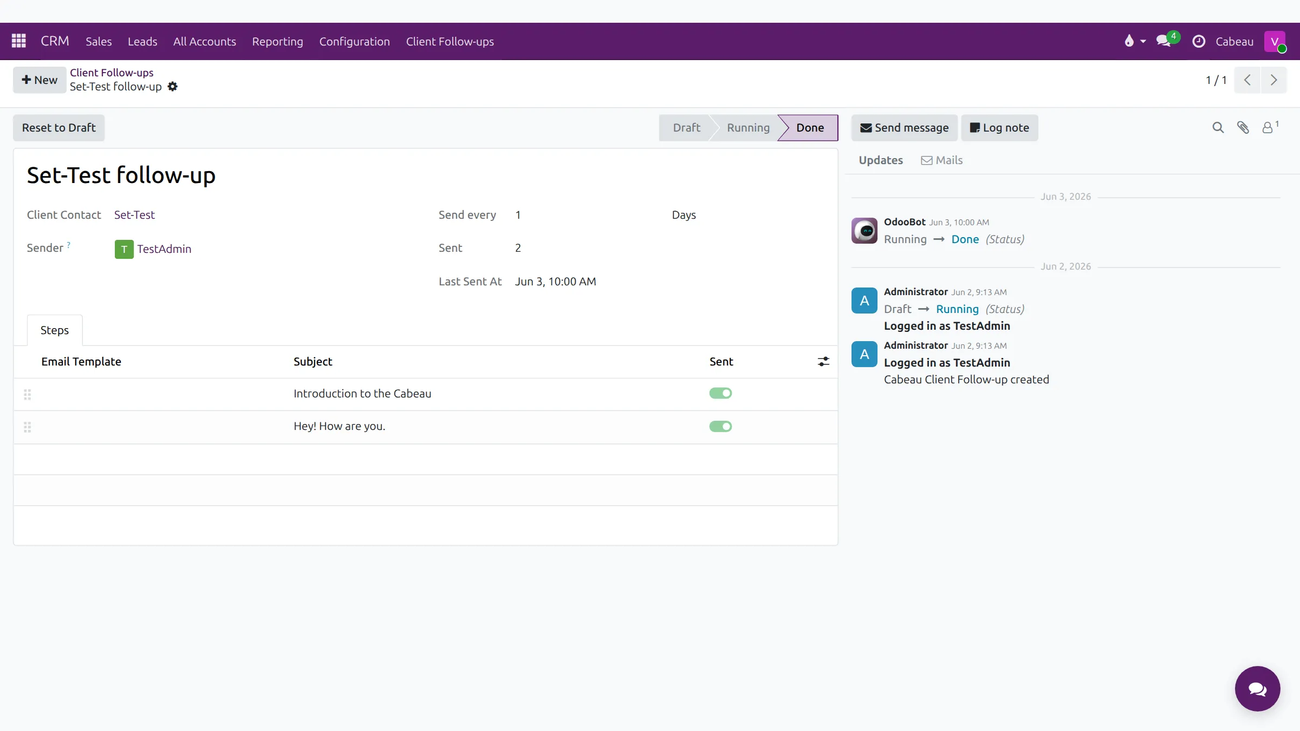Image resolution: width=1300 pixels, height=731 pixels.
Task: Open the Reporting menu
Action: [x=277, y=41]
